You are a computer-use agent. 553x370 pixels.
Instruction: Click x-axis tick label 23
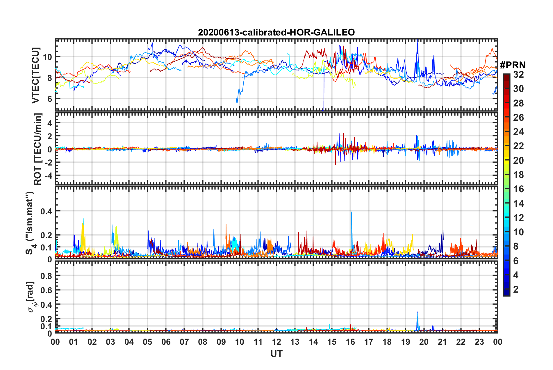click(479, 342)
